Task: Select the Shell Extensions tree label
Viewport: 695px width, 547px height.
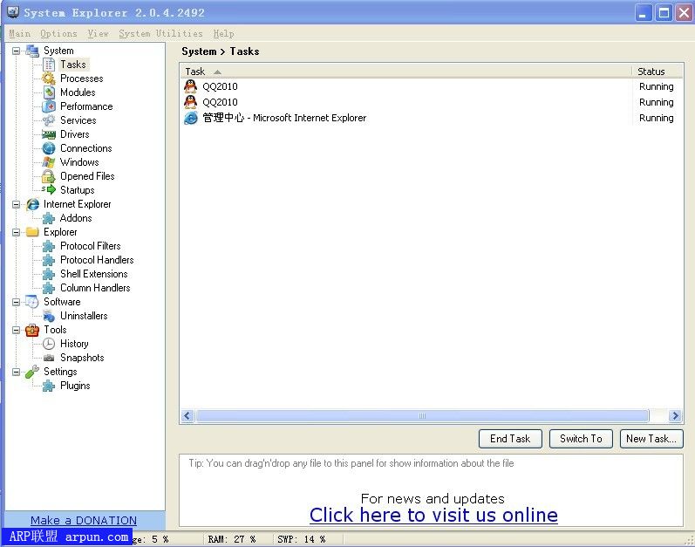Action: 94,274
